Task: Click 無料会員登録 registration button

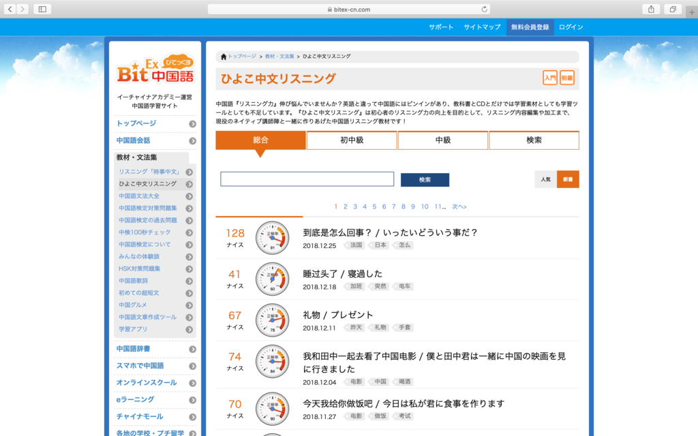Action: (530, 27)
